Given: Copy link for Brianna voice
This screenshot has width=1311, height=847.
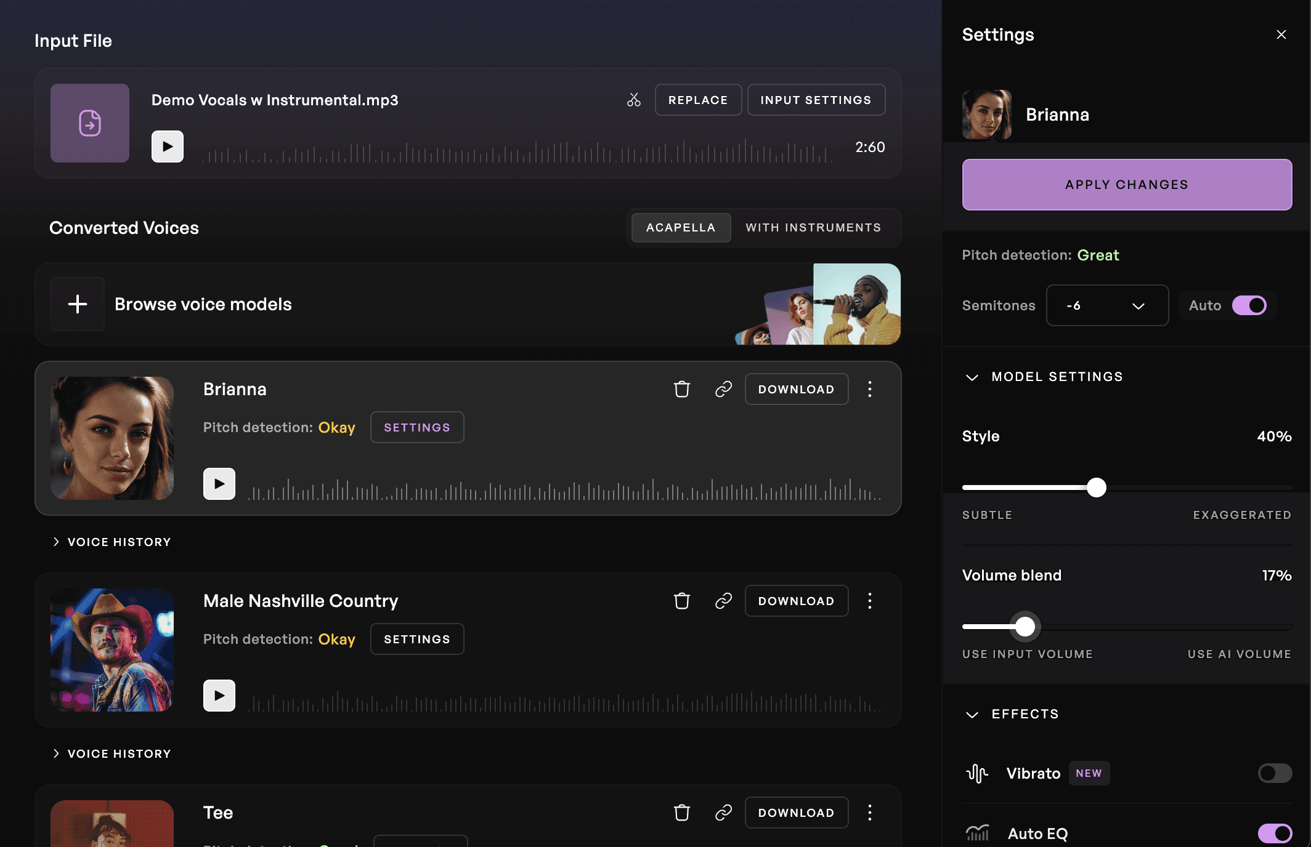Looking at the screenshot, I should 723,389.
